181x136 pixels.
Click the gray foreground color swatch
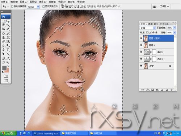pyautogui.click(x=4, y=68)
